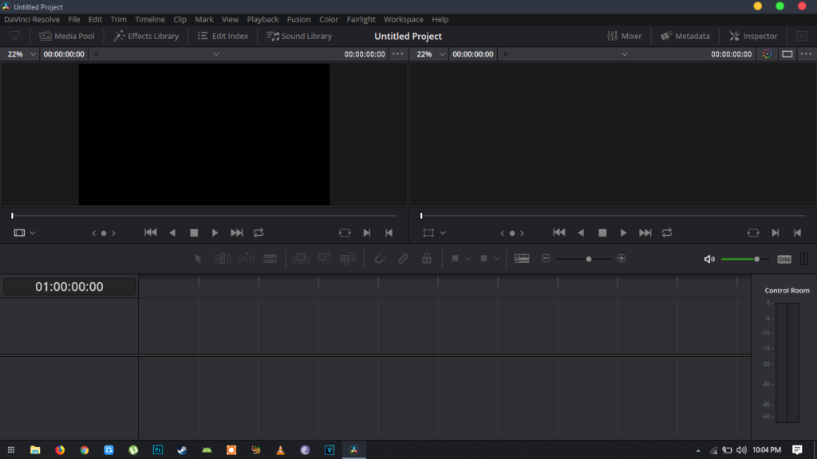817x459 pixels.
Task: Open the Inspector panel
Action: 752,36
